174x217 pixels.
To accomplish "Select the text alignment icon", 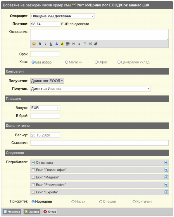I will (x=68, y=44).
